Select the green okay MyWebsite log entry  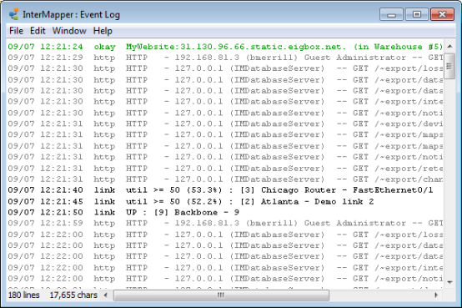coord(225,47)
